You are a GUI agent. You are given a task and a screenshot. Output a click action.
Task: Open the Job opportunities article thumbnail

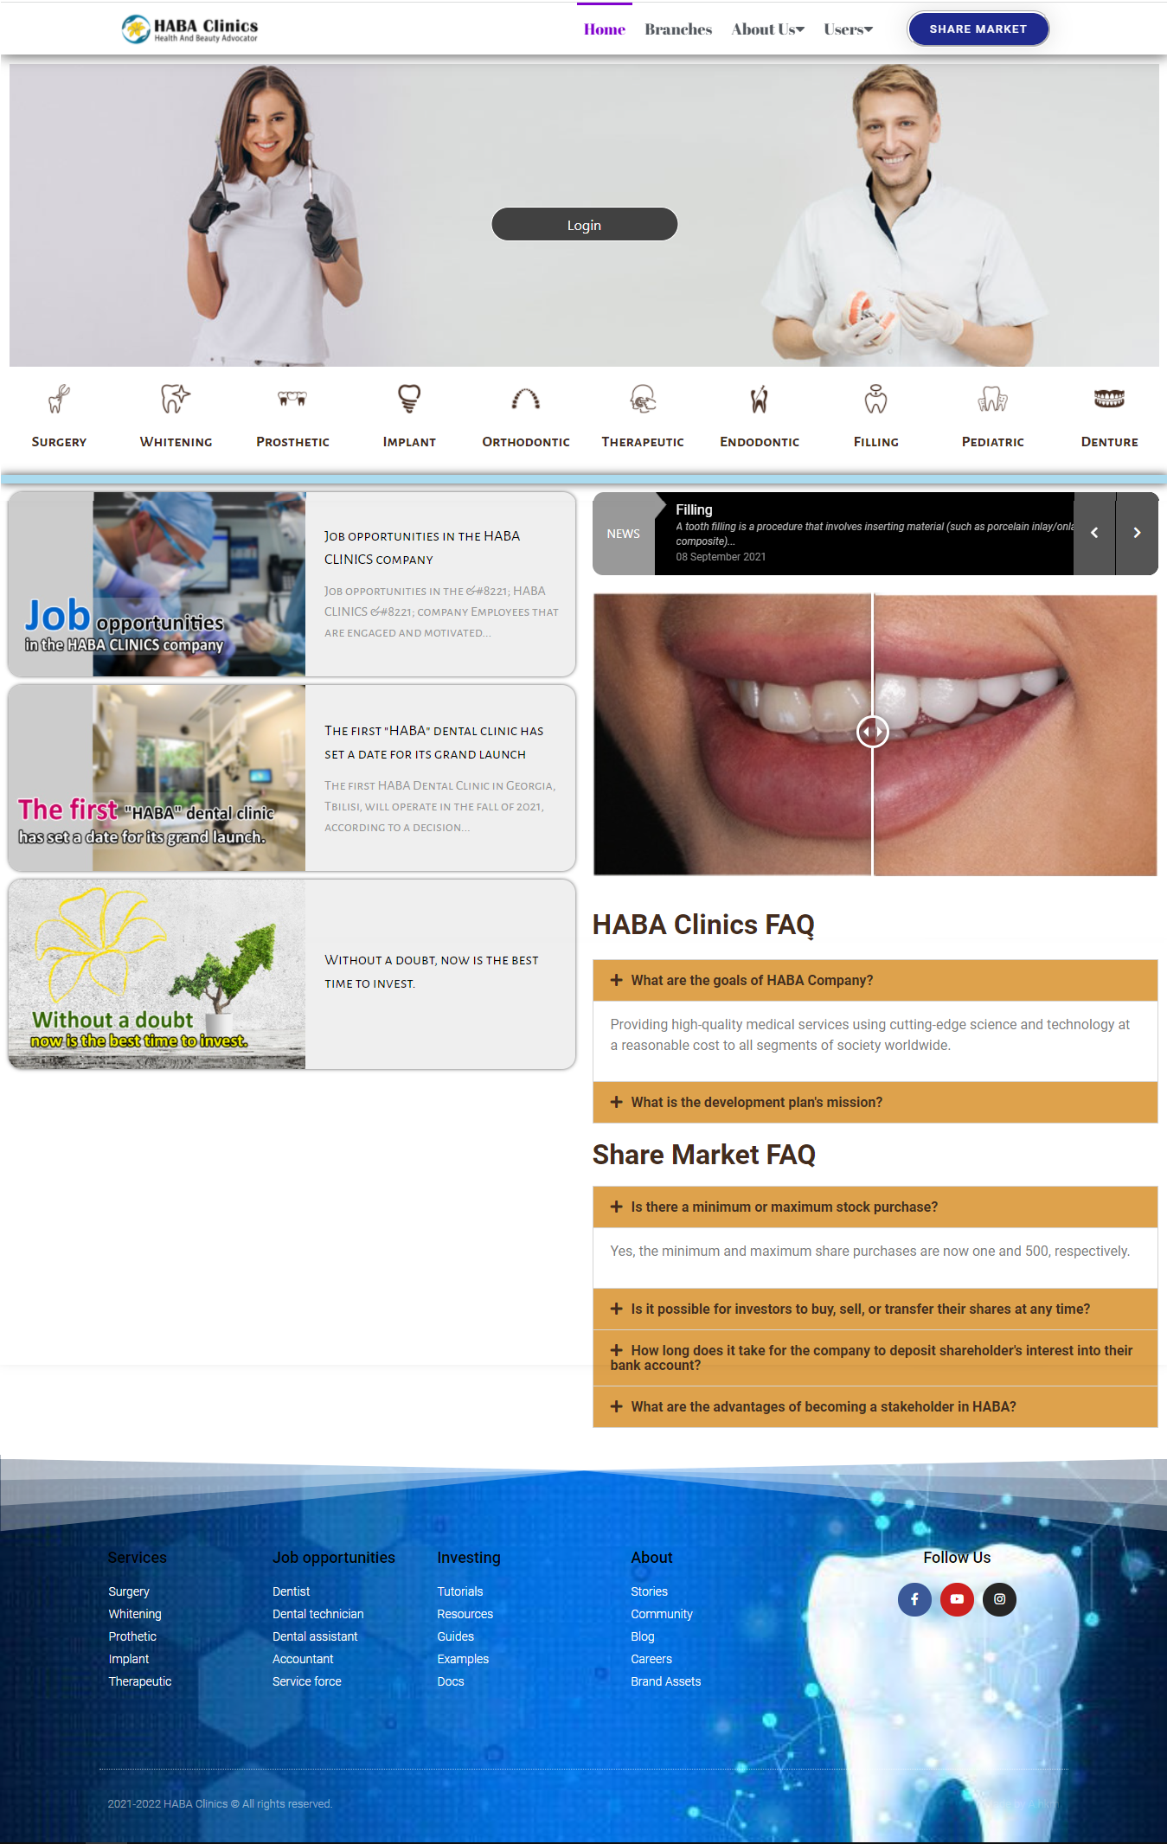(x=157, y=585)
